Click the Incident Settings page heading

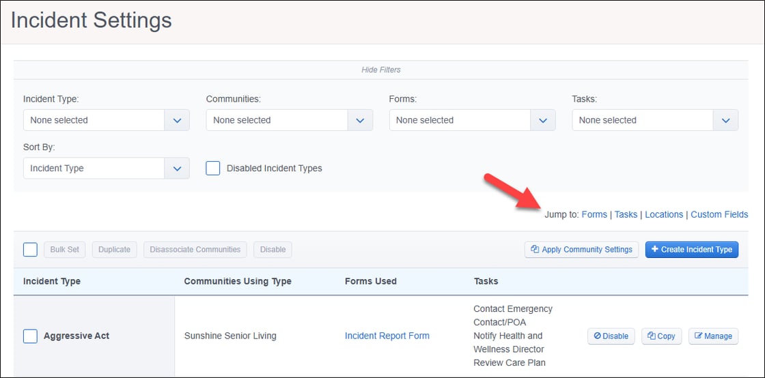(92, 20)
